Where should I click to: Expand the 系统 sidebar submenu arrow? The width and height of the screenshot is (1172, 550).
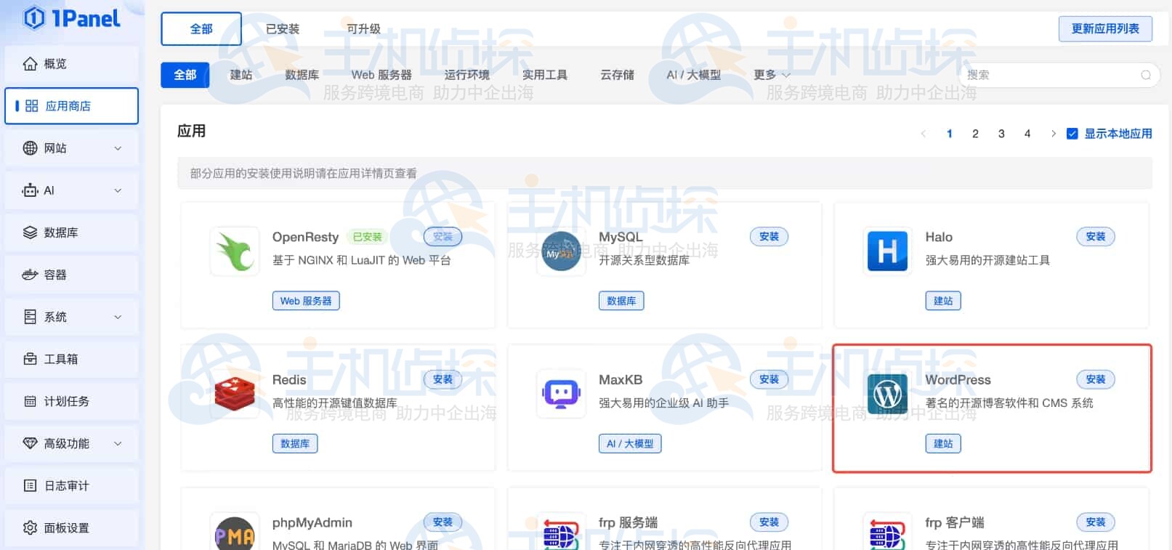(118, 317)
